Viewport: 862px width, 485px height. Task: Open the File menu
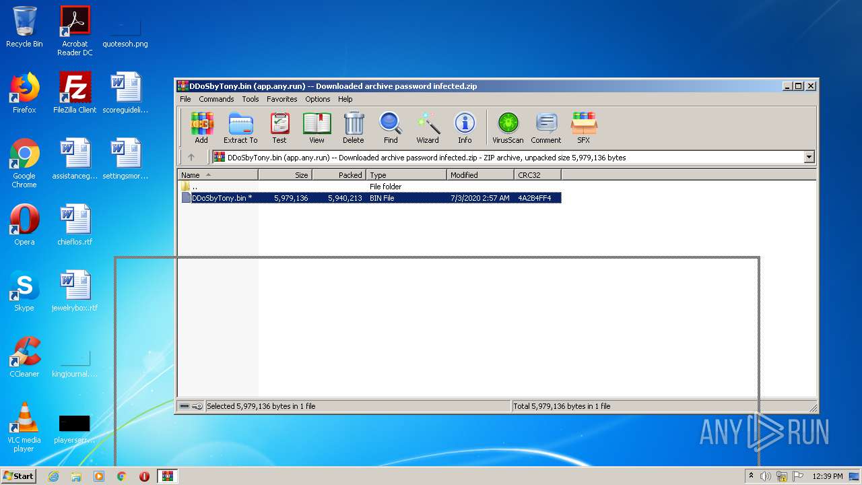[185, 99]
